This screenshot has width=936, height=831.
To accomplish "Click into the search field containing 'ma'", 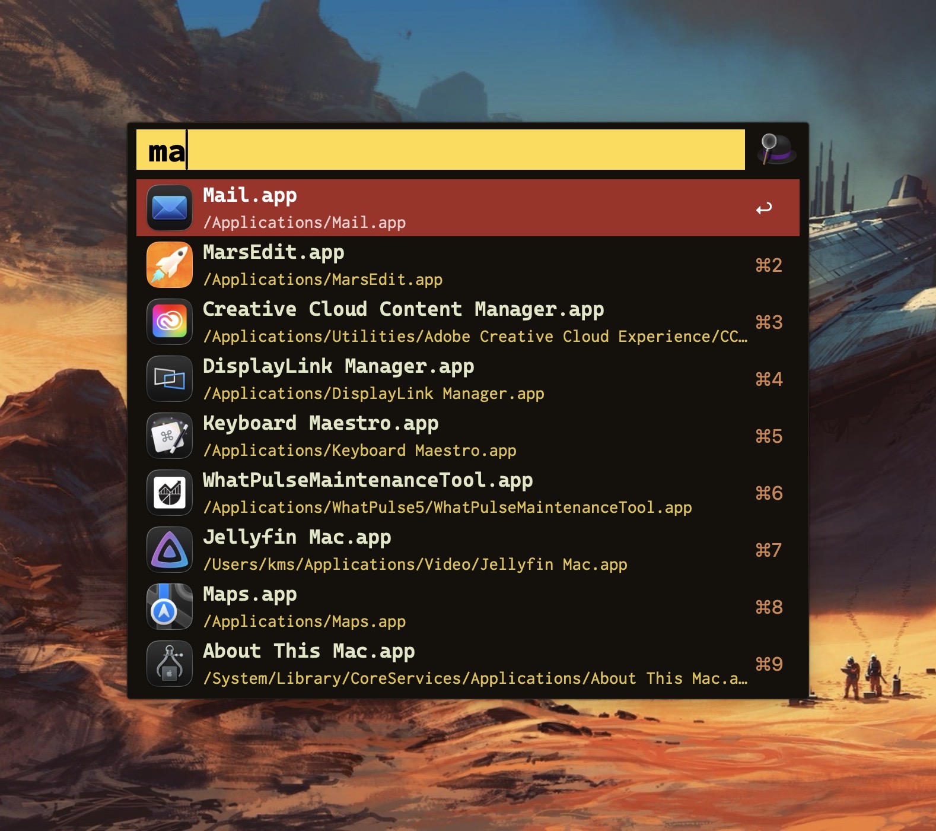I will [x=441, y=150].
